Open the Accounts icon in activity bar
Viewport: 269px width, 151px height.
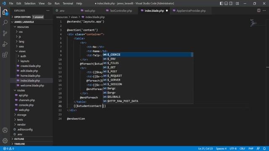tap(5, 130)
